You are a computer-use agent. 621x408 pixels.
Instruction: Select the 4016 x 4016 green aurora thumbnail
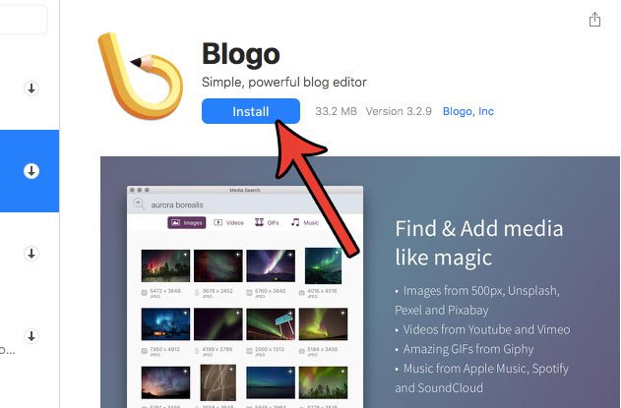pyautogui.click(x=323, y=265)
